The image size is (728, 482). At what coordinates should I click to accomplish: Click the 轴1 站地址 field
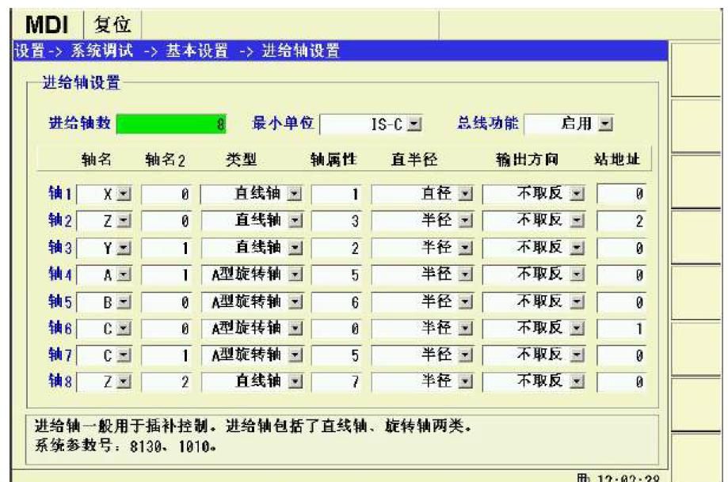tap(622, 194)
